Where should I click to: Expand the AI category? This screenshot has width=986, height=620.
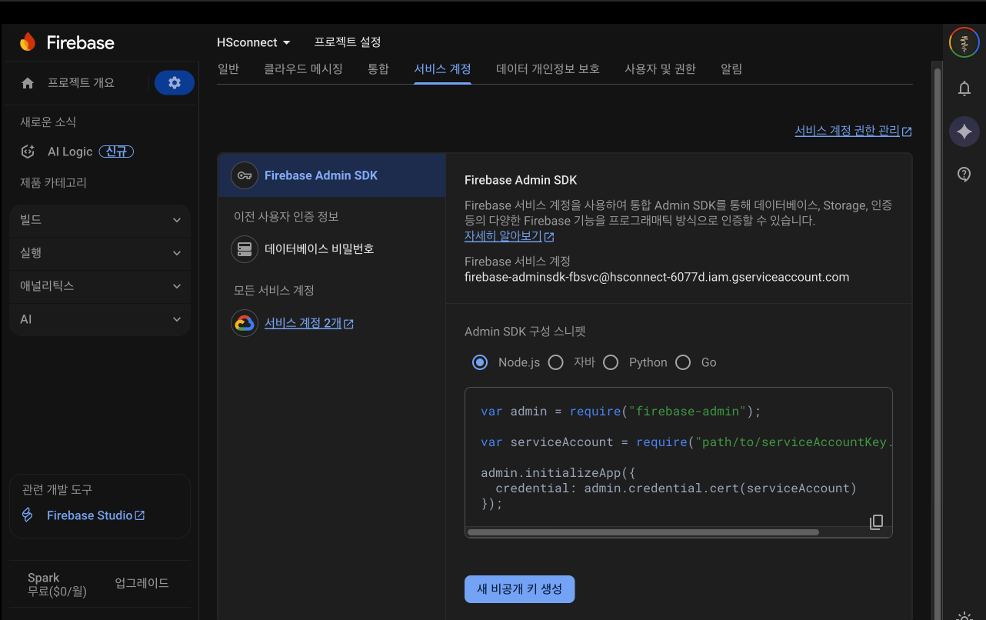[100, 319]
